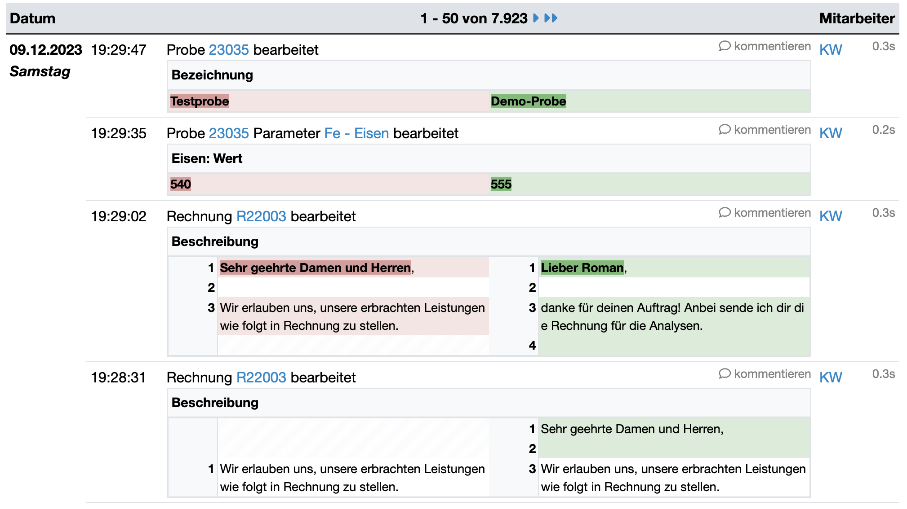This screenshot has height=509, width=907.
Task: Open Rechnung R22003 link at 19:28:31
Action: [x=261, y=377]
